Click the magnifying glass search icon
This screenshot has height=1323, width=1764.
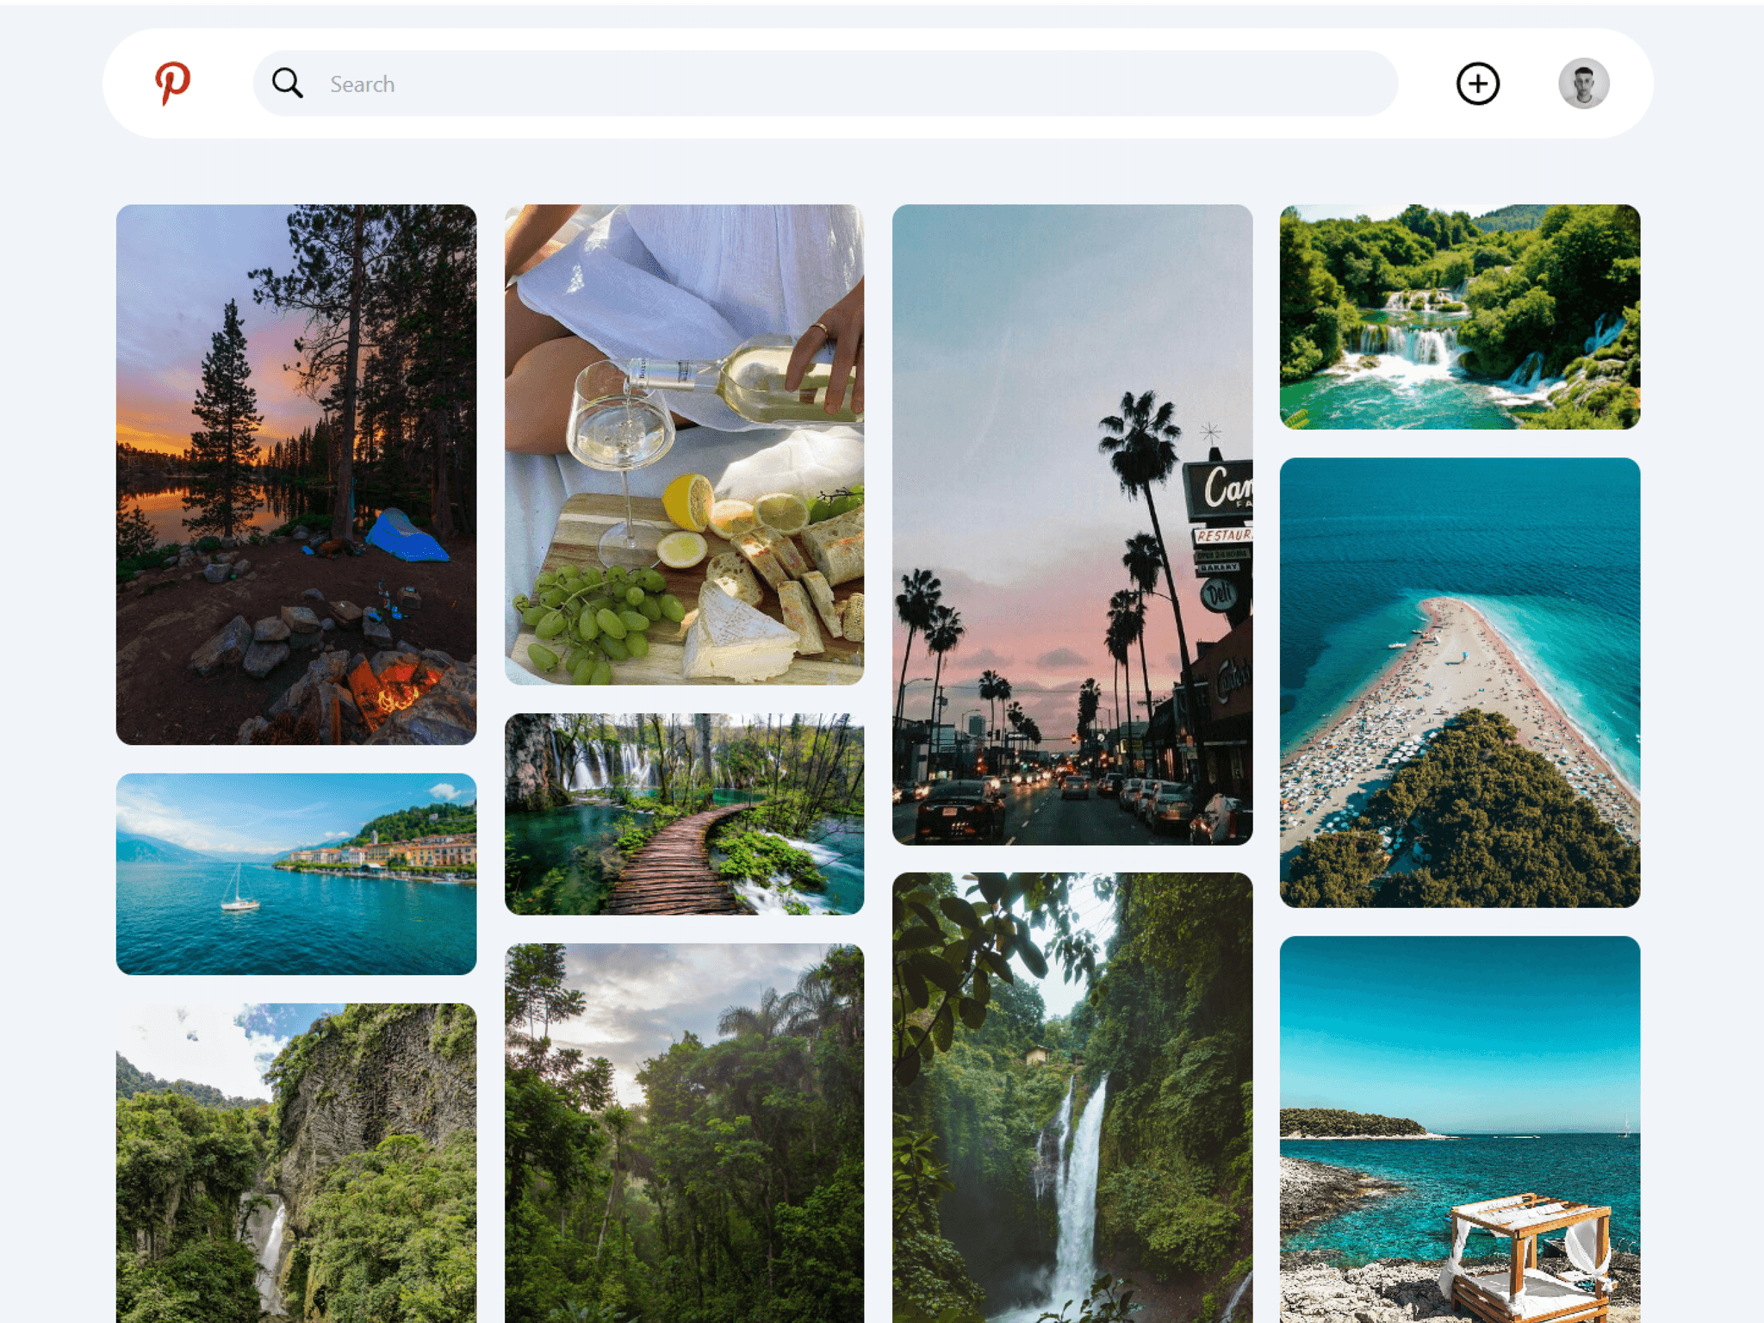pyautogui.click(x=287, y=84)
